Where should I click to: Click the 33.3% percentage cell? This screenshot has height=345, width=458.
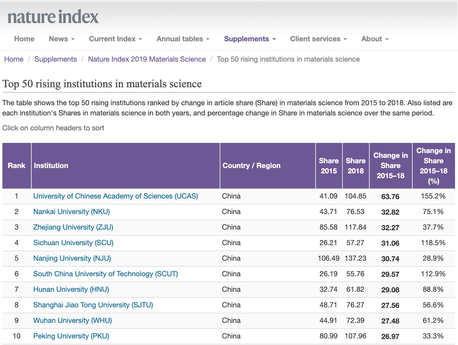coord(433,336)
